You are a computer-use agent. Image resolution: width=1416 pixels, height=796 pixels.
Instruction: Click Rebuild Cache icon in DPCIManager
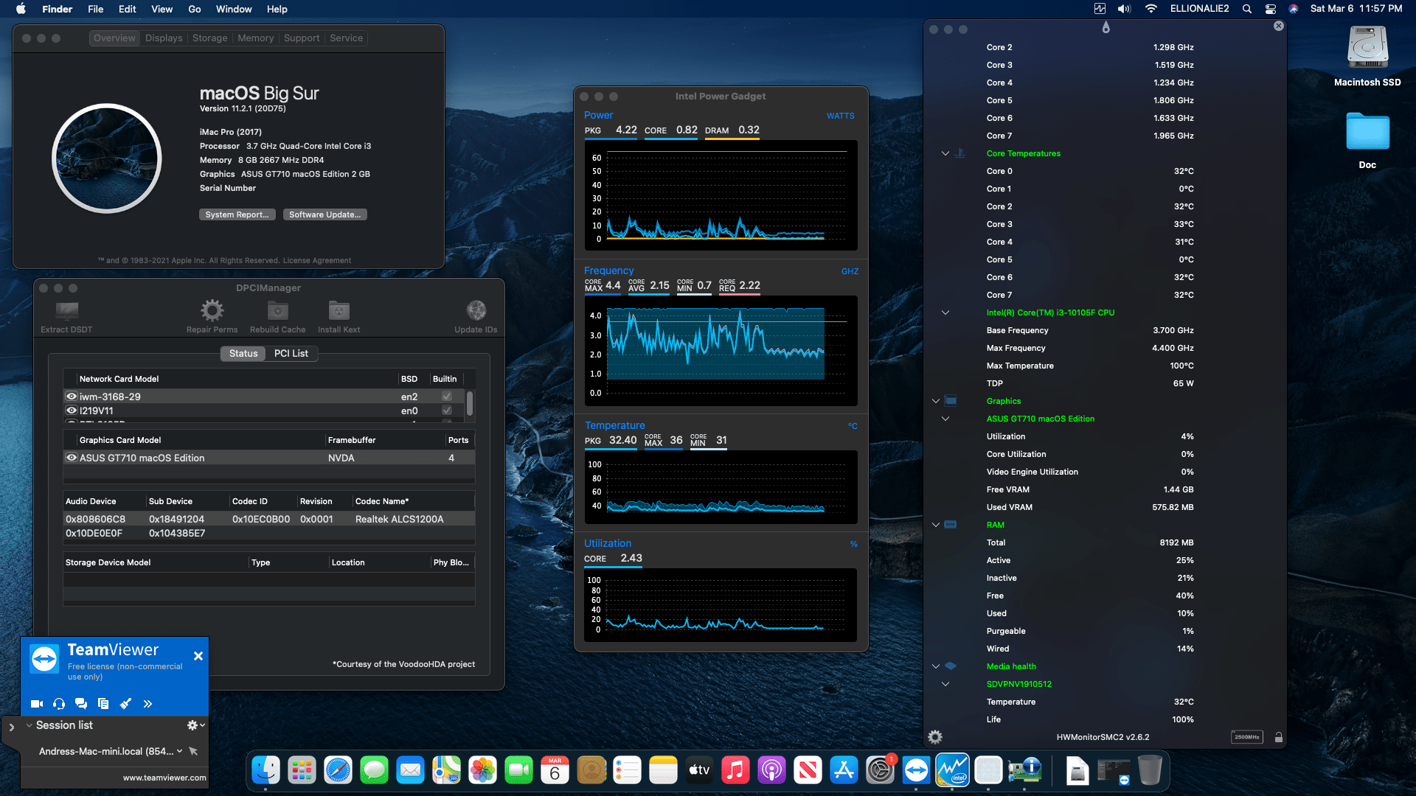(277, 310)
